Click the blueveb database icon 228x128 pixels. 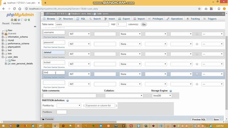6,34
